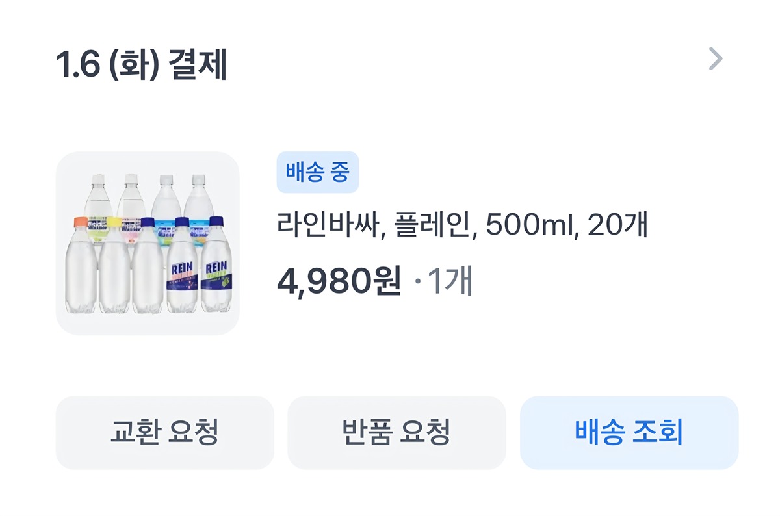Click the 1.6 (화) 결제 order header

pos(141,65)
